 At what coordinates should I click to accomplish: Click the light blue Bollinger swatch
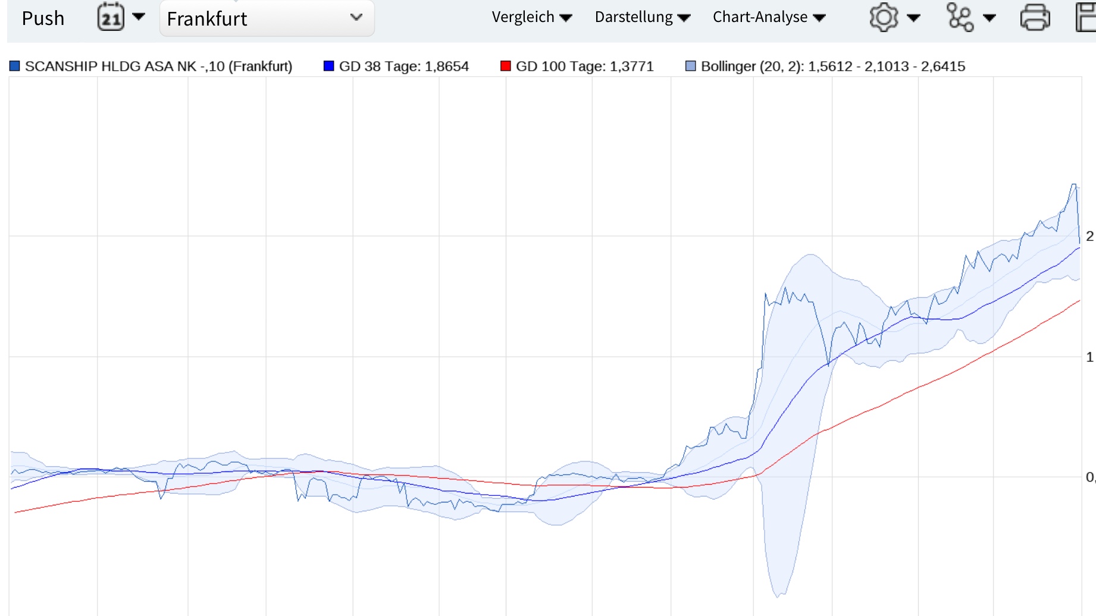(x=690, y=66)
